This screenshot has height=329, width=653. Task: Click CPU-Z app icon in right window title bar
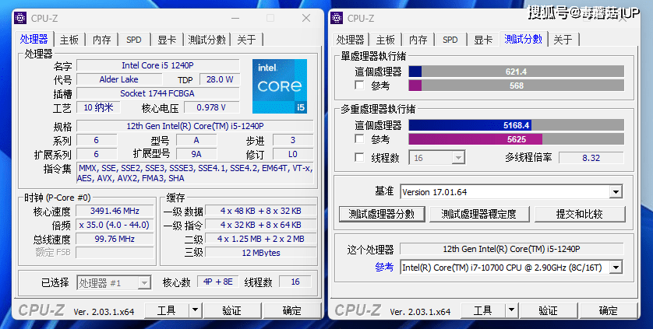tap(337, 18)
